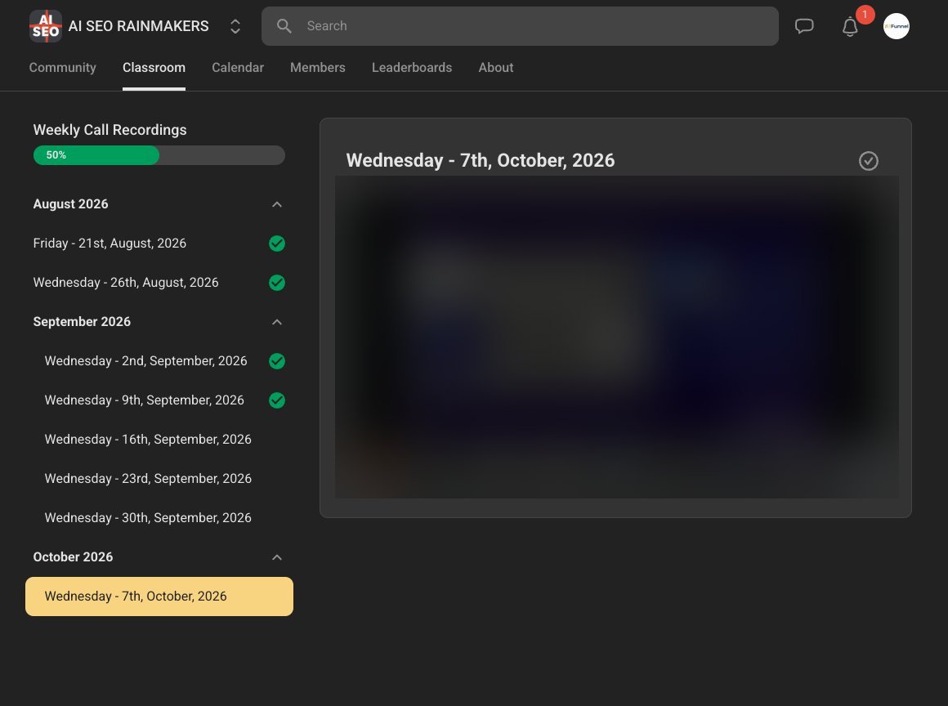Select Wednesday - 7th, October, 2026 lesson
The width and height of the screenshot is (948, 706).
159,597
